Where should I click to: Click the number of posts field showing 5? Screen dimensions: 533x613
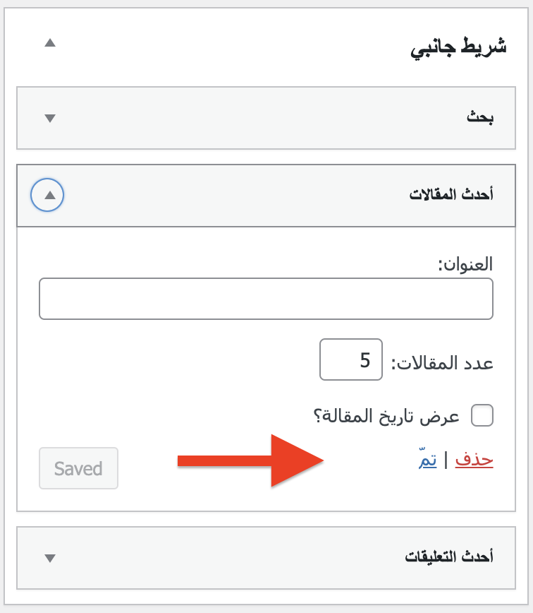(x=350, y=360)
